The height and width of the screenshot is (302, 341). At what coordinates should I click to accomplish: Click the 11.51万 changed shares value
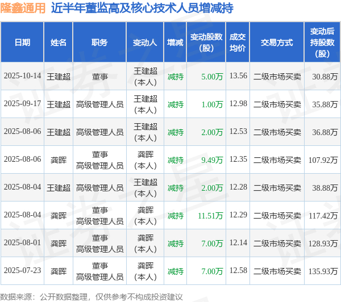pos(210,216)
